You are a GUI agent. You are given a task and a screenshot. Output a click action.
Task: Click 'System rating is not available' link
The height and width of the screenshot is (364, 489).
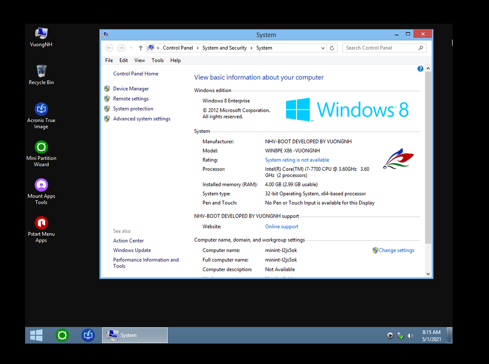297,160
